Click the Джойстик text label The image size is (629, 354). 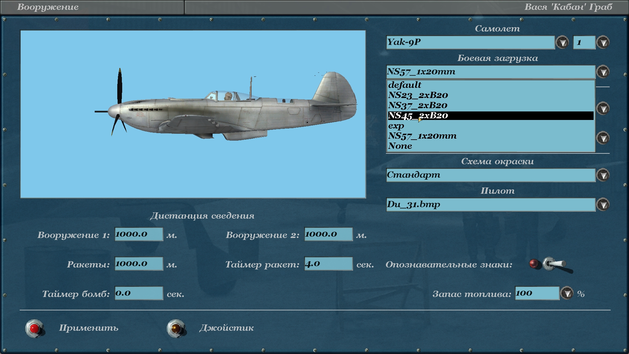click(226, 328)
